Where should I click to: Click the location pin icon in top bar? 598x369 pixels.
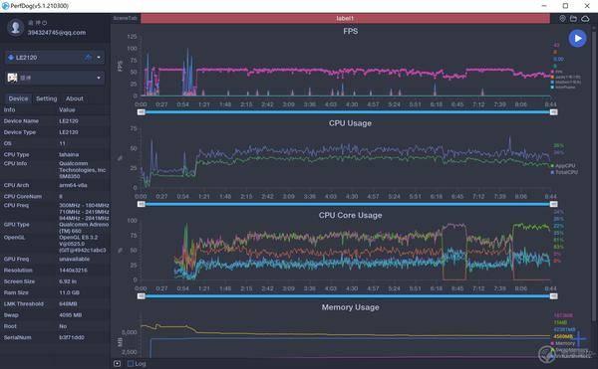tap(562, 18)
